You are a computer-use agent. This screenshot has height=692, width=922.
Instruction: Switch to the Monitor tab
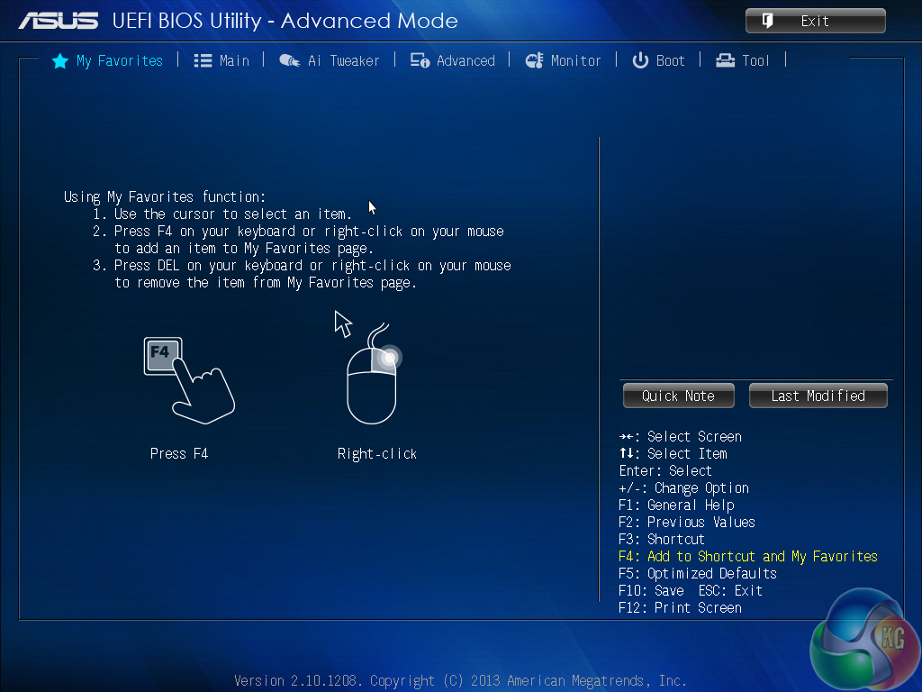click(x=564, y=60)
